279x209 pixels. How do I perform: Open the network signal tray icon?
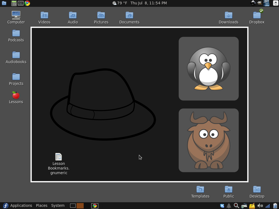click(268, 206)
